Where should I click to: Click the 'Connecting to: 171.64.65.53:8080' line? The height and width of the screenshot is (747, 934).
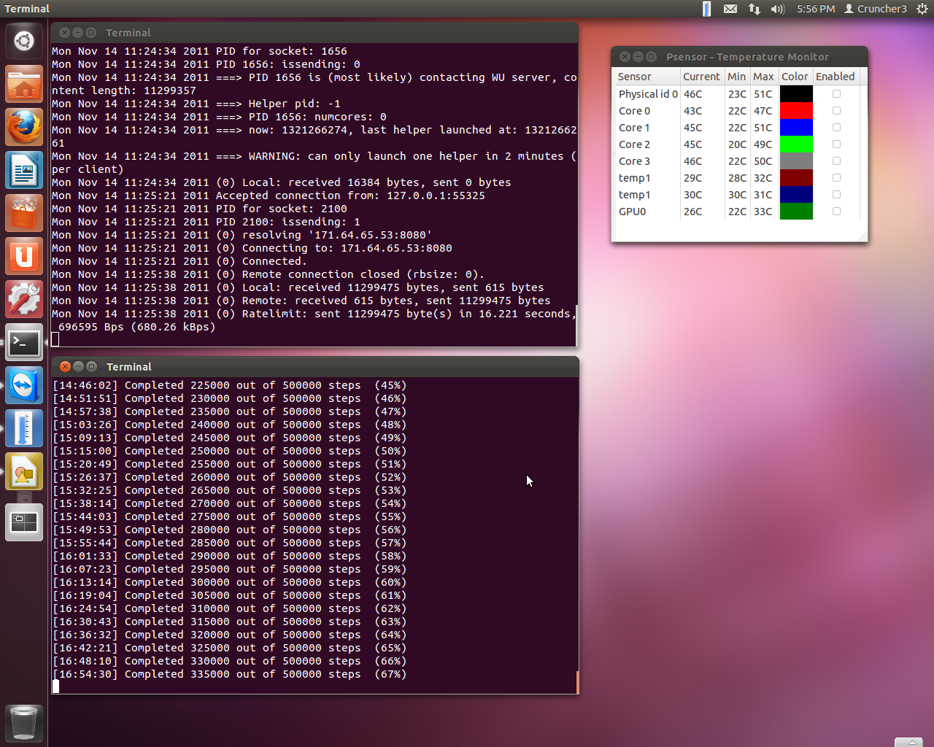click(x=252, y=248)
